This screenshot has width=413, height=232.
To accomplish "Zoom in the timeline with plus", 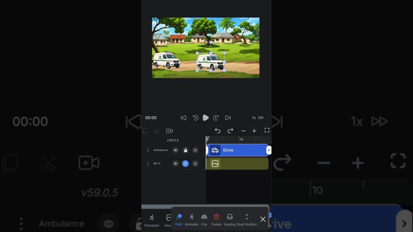I will 254,131.
